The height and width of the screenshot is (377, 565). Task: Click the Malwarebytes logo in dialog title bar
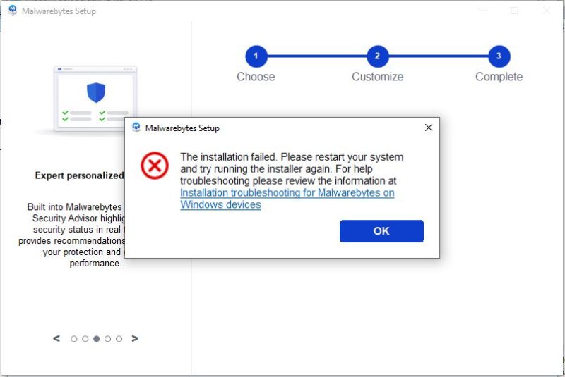(x=136, y=128)
